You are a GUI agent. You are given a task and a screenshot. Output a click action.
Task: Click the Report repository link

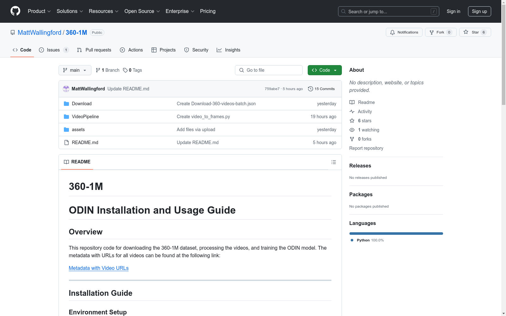click(x=366, y=148)
